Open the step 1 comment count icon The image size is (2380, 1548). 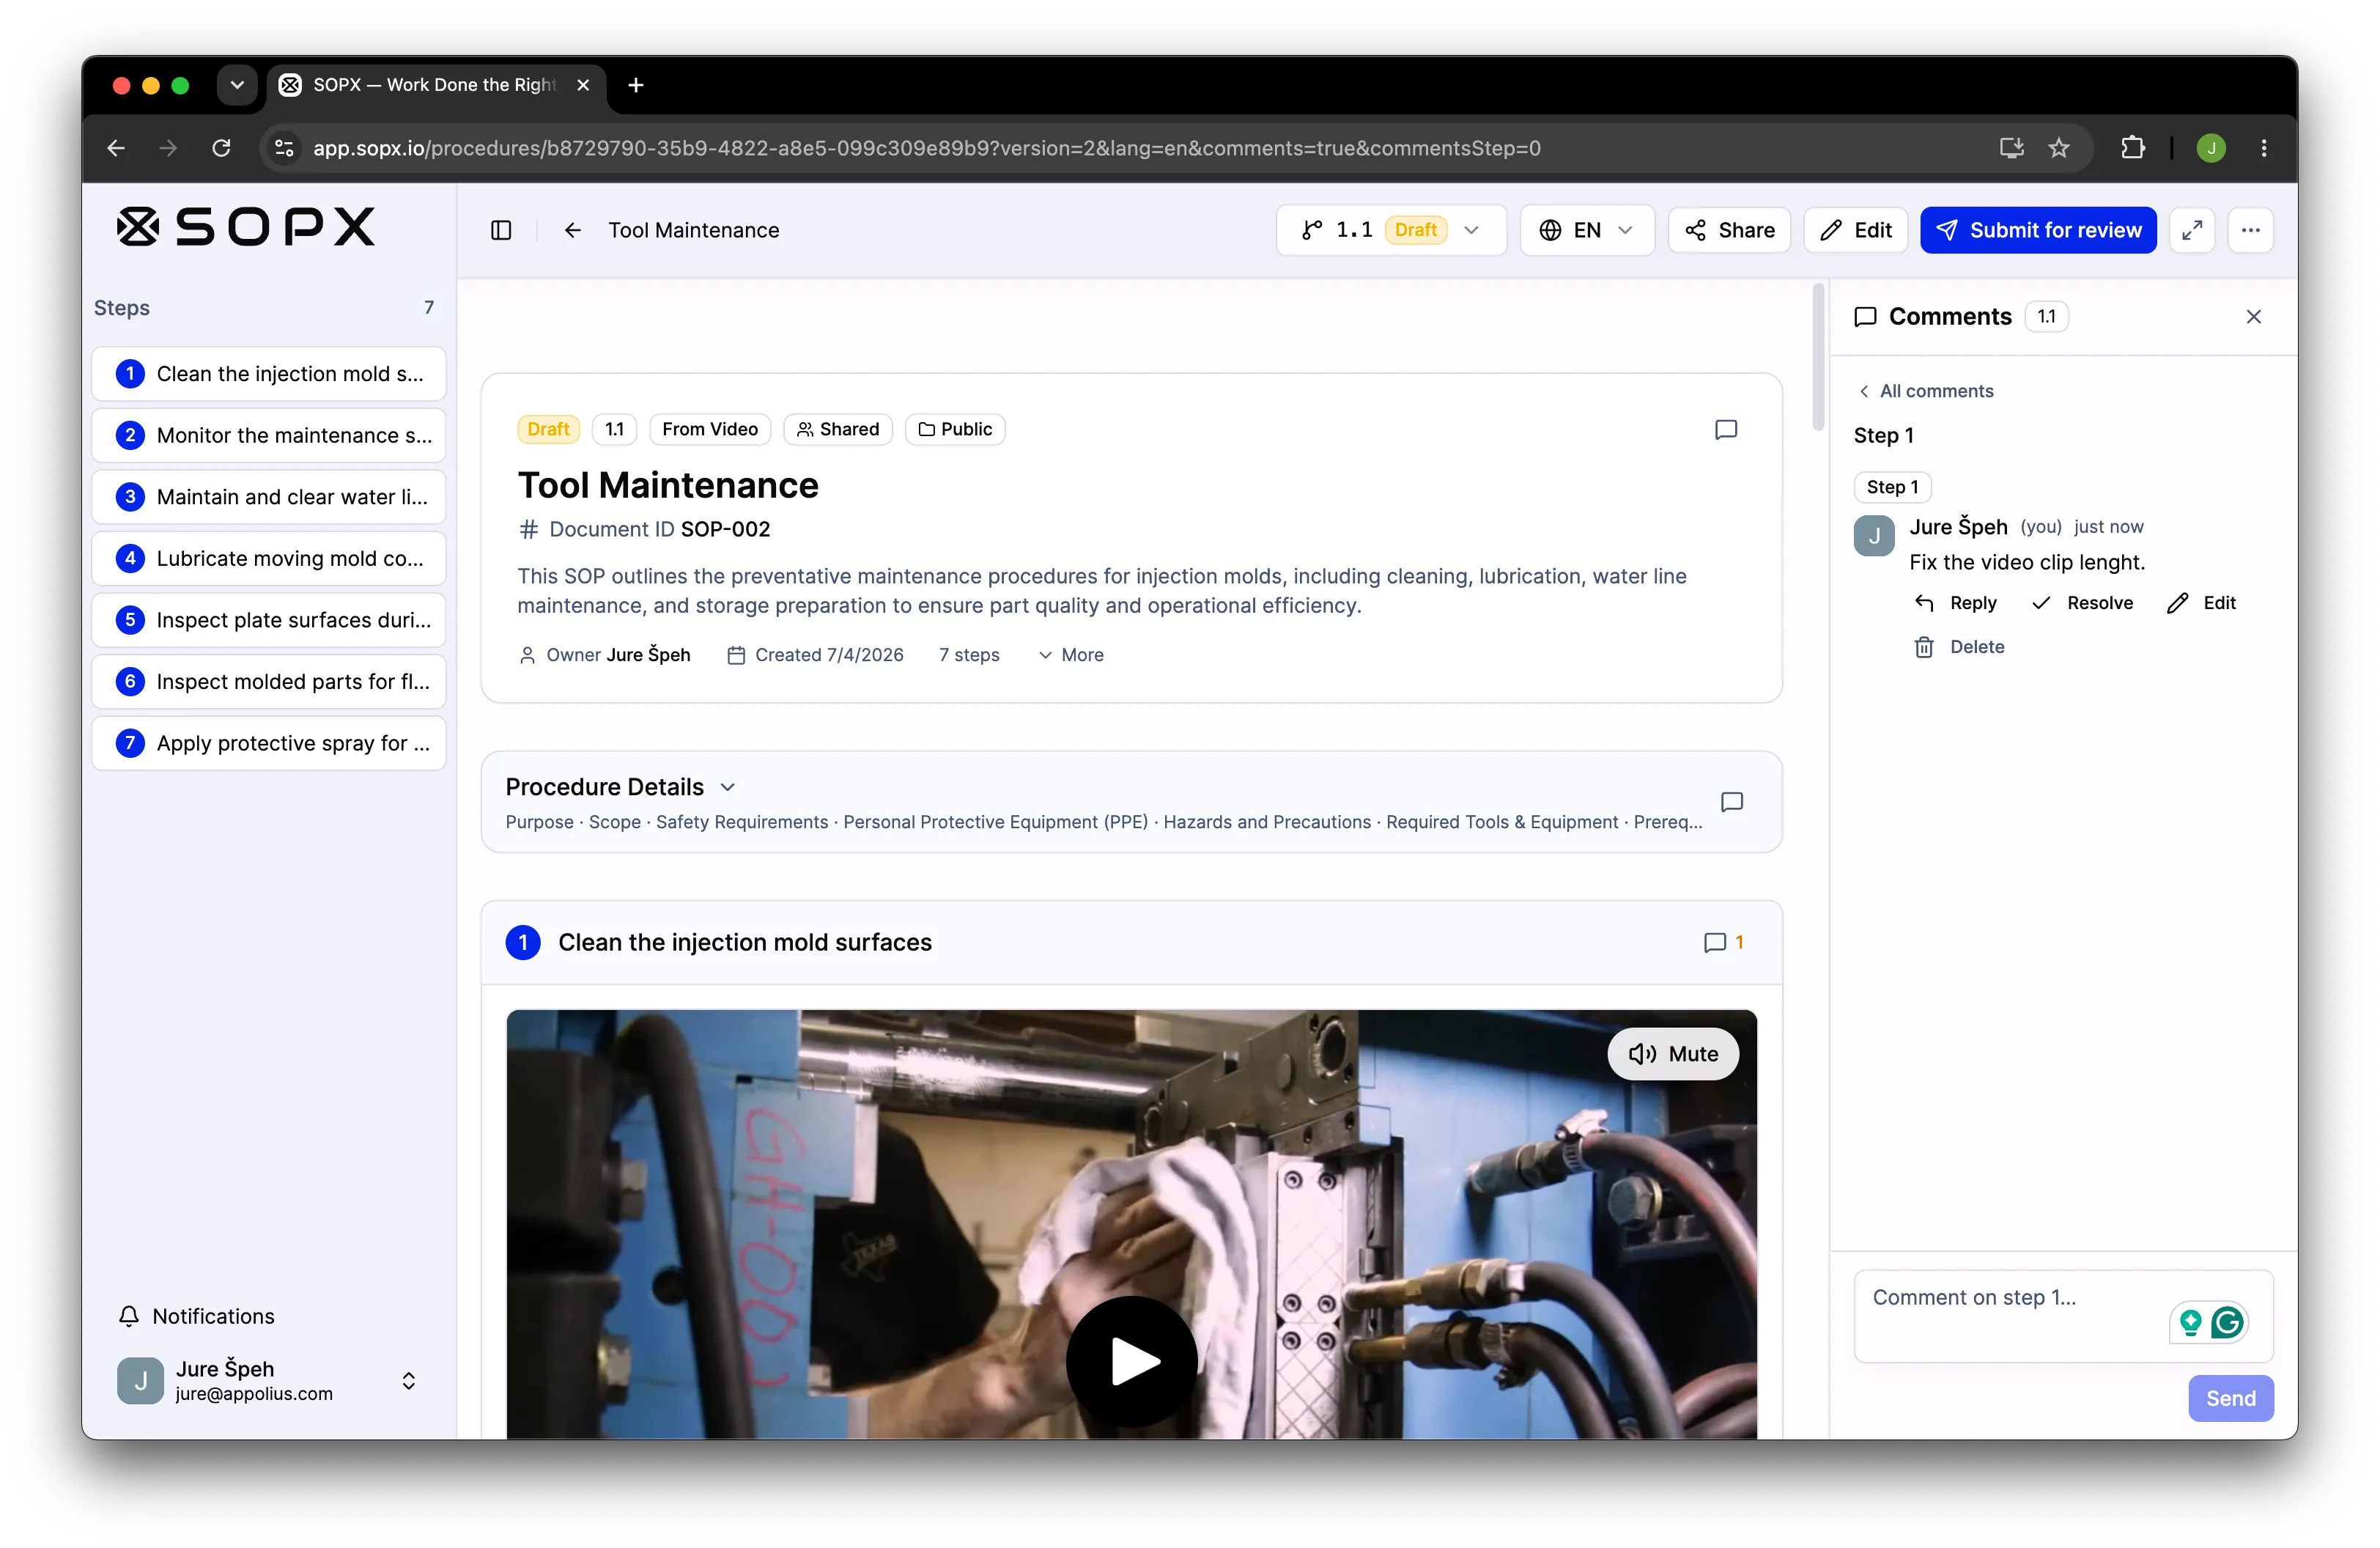[1723, 942]
